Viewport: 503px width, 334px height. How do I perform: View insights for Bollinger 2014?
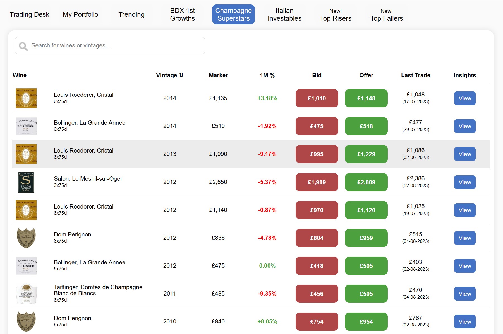(465, 126)
